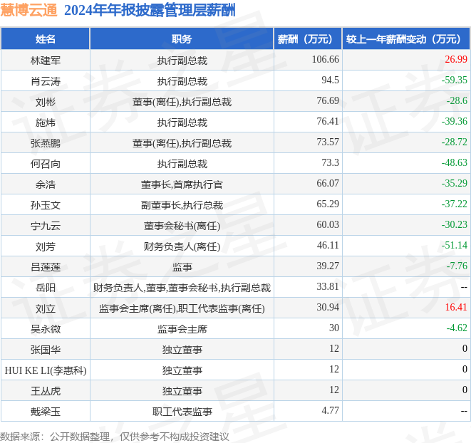Select the name 岳阳
Image resolution: width=471 pixels, height=443 pixels.
click(46, 288)
